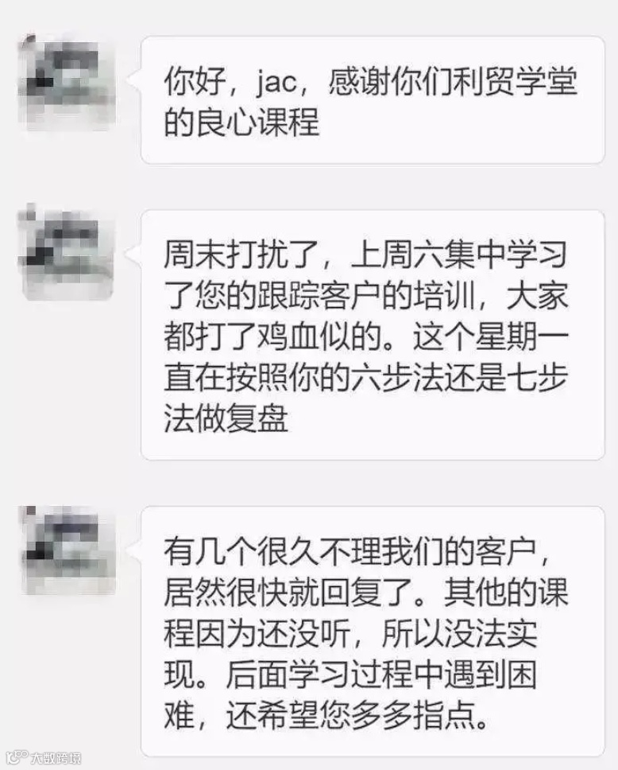The width and height of the screenshot is (618, 770).
Task: Click the 大数跨境 watermark text
Action: pyautogui.click(x=56, y=758)
